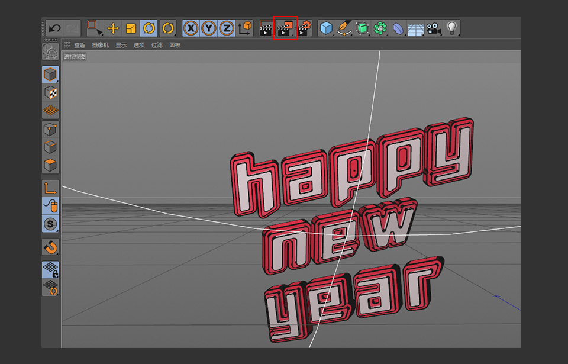Open the Floor environment icon
The height and width of the screenshot is (364, 568).
[415, 28]
